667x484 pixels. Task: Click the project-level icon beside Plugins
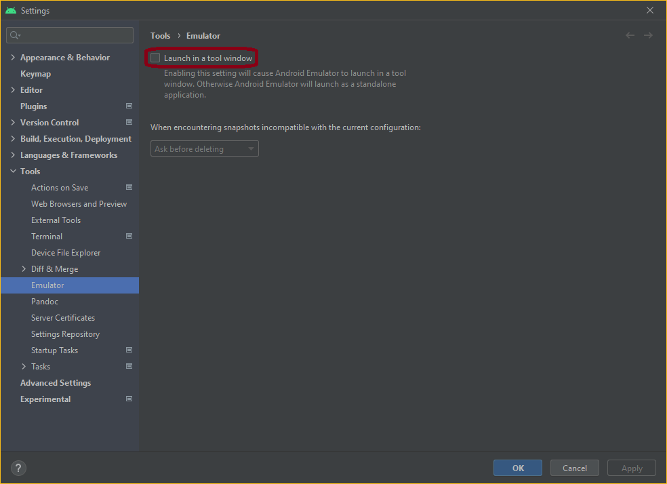pyautogui.click(x=129, y=106)
